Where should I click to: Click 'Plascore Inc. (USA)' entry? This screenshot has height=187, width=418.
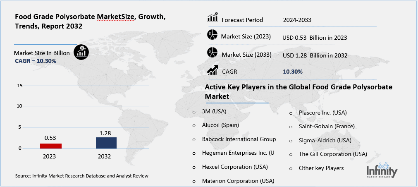(322, 113)
